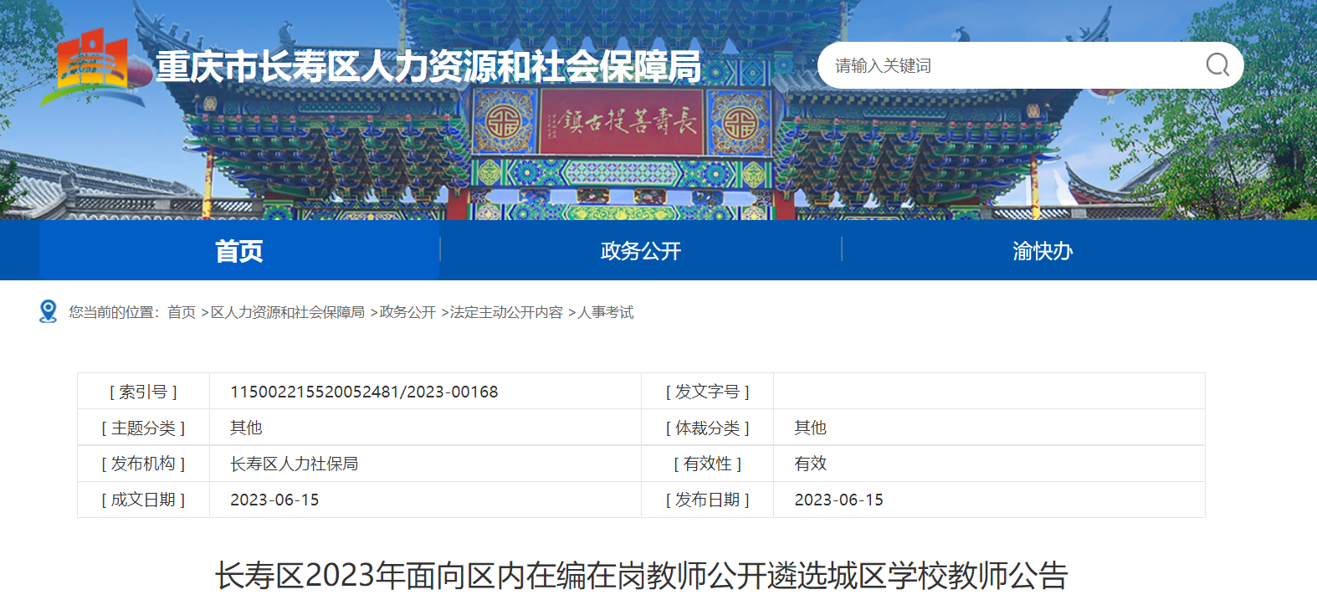
Task: Click the 首页 breadcrumb link
Action: pyautogui.click(x=182, y=312)
